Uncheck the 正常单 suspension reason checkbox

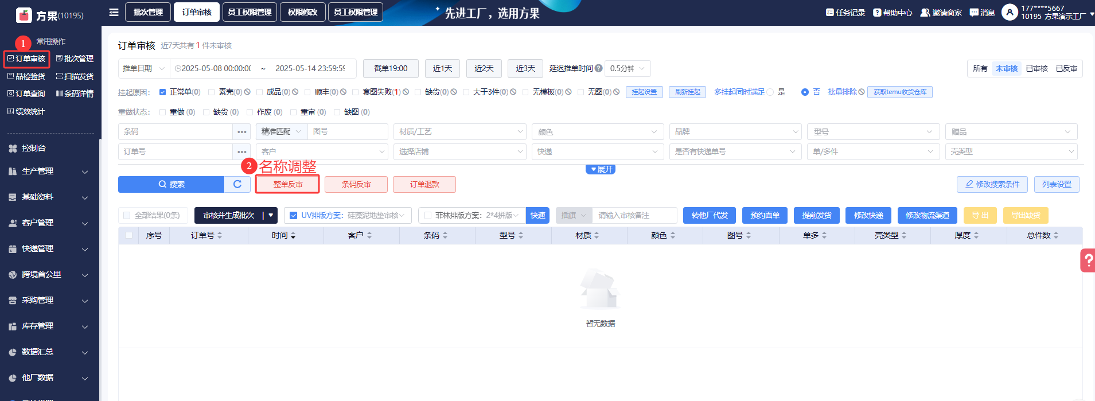[163, 92]
